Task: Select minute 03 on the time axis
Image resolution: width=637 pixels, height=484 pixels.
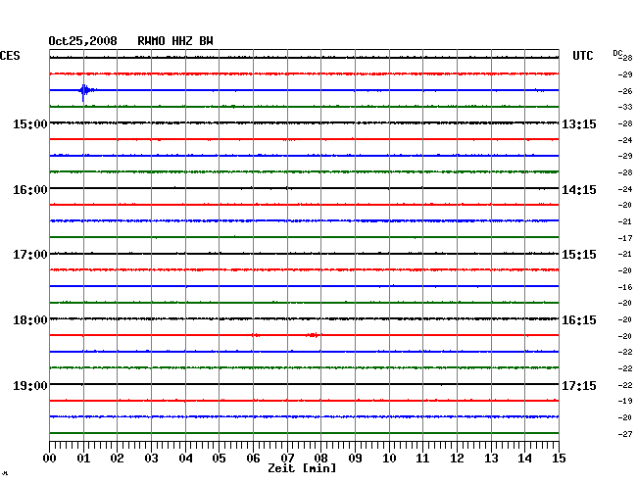Action: [151, 459]
